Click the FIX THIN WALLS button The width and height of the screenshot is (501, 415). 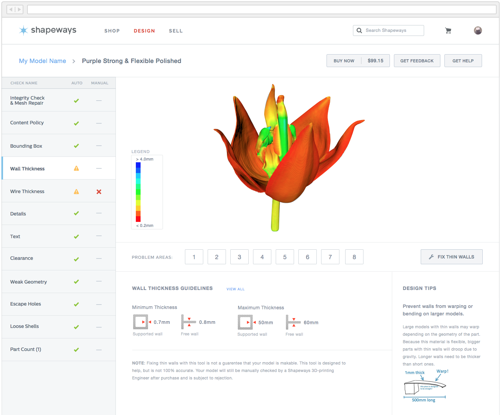click(452, 257)
